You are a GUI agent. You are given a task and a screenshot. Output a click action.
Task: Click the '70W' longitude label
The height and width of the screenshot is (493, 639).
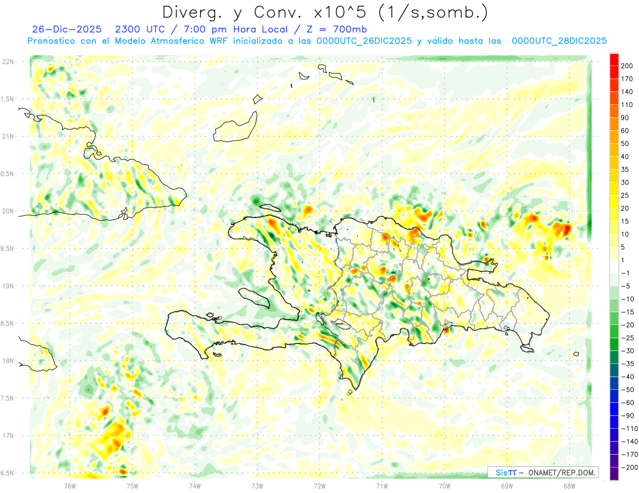pyautogui.click(x=445, y=486)
